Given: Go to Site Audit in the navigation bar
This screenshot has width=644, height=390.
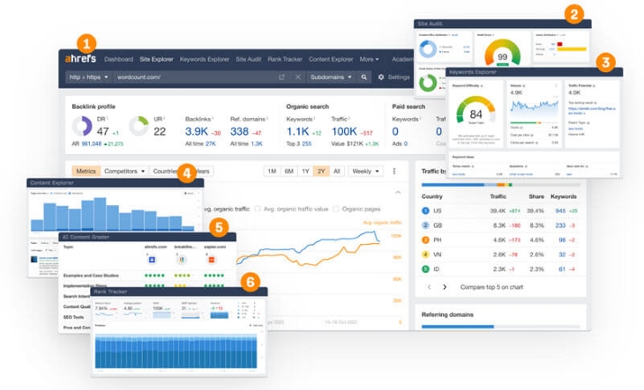Looking at the screenshot, I should [x=249, y=59].
